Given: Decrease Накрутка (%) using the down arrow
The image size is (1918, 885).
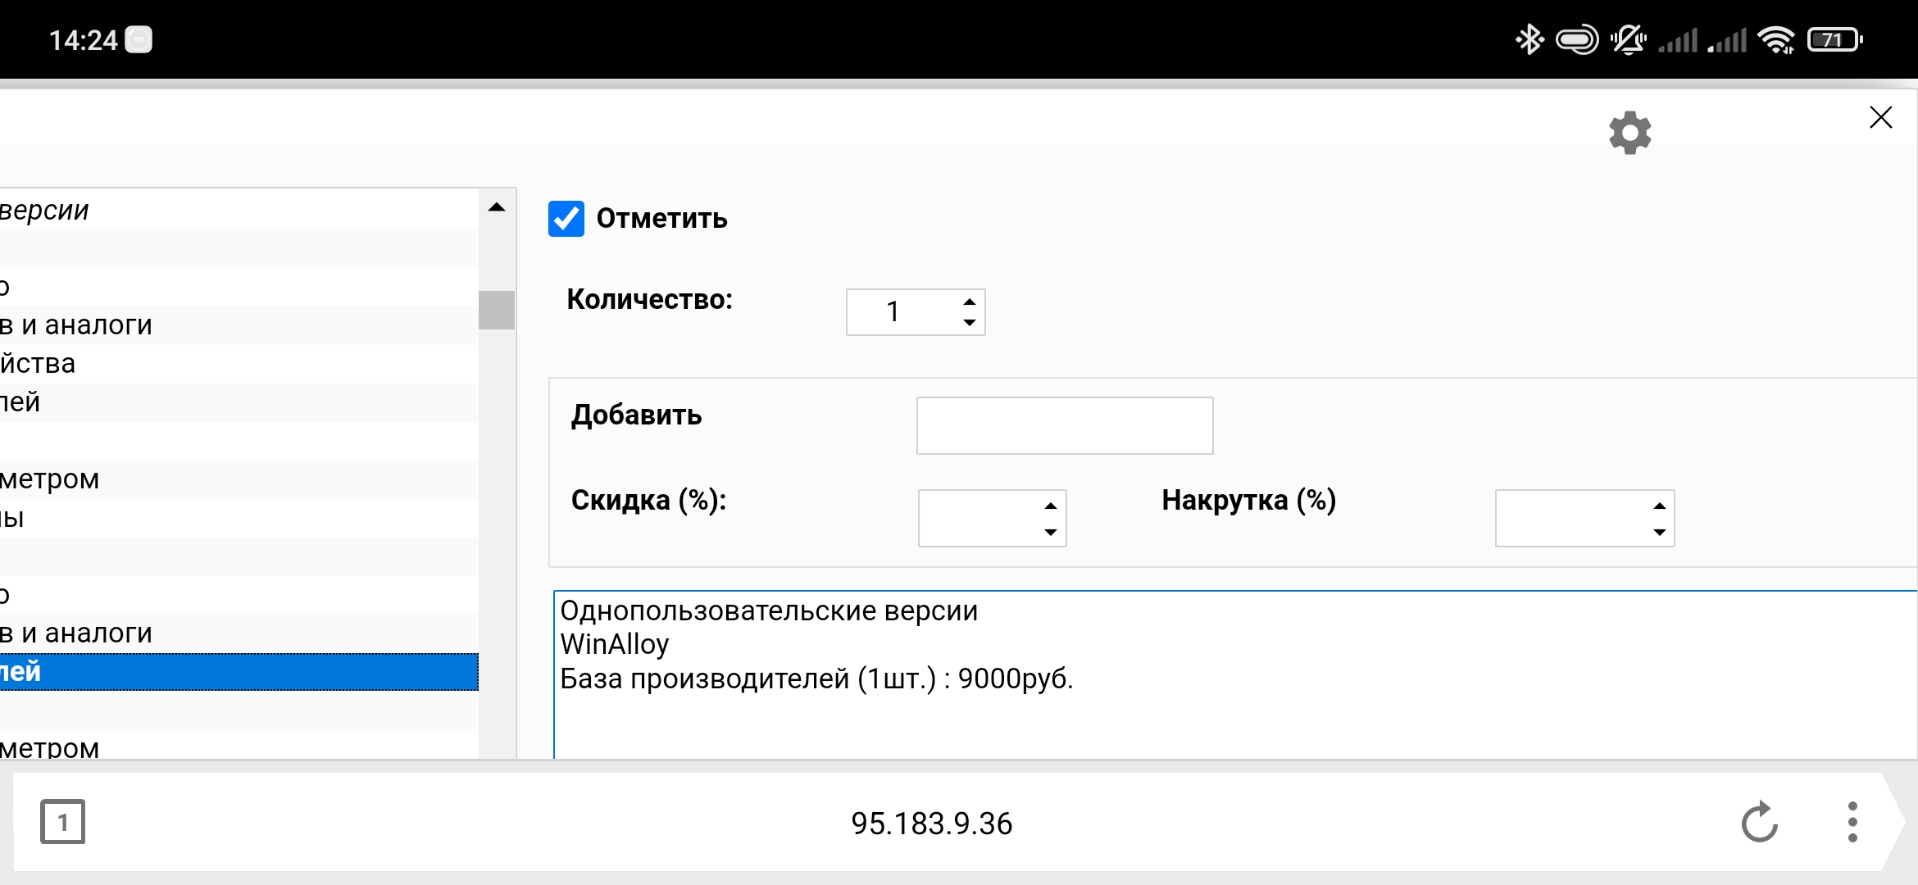Looking at the screenshot, I should (1660, 533).
